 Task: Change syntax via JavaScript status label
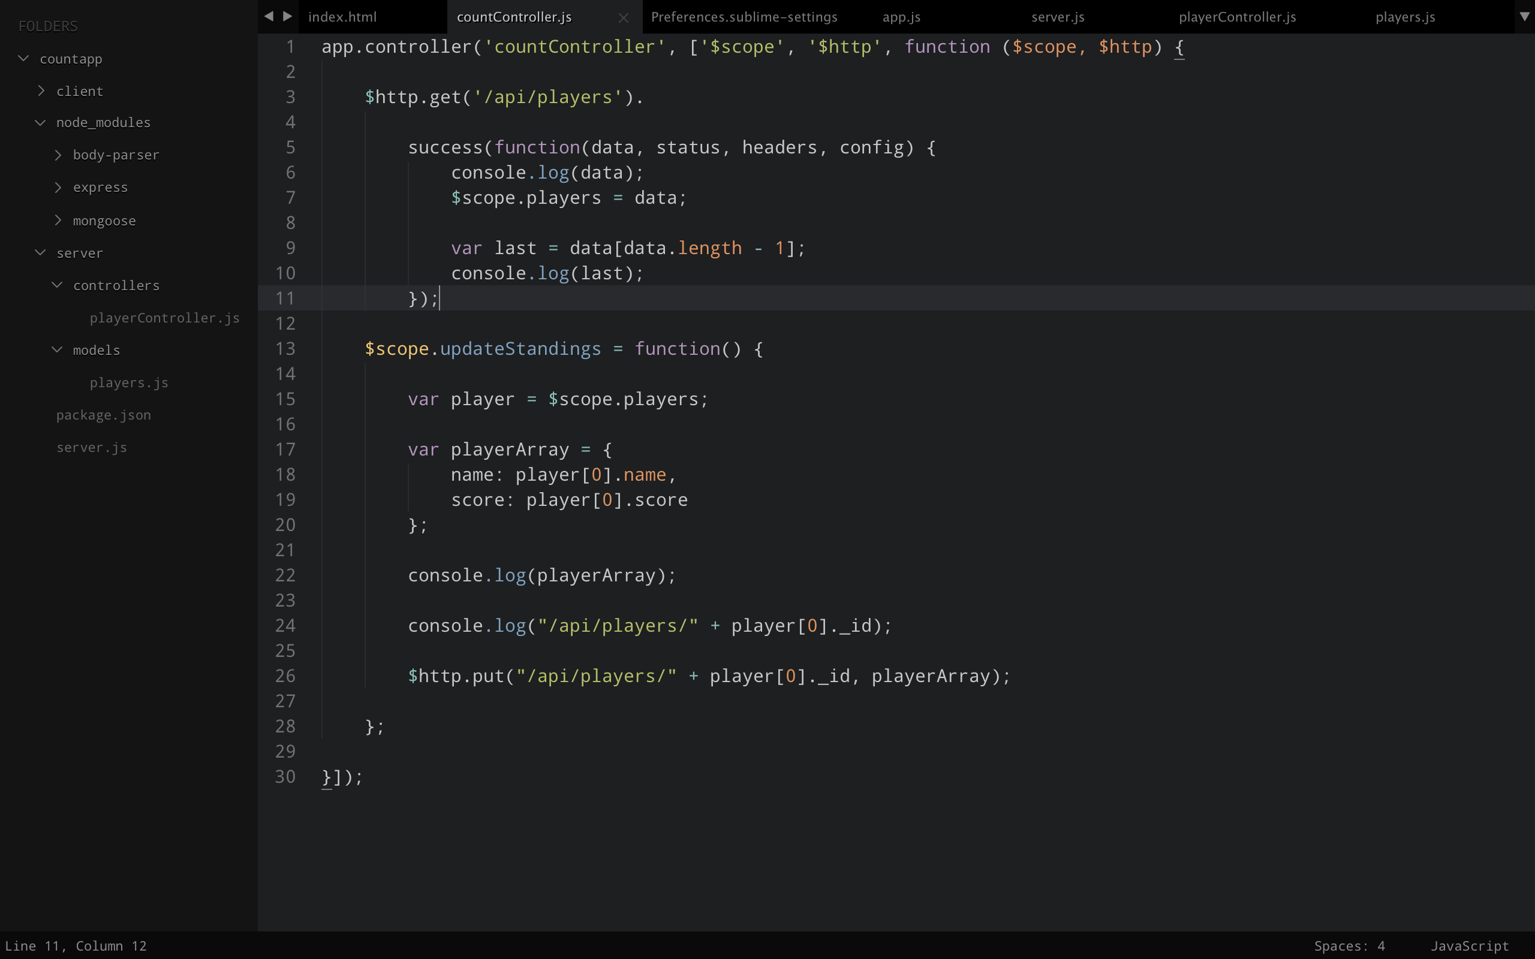[1469, 946]
